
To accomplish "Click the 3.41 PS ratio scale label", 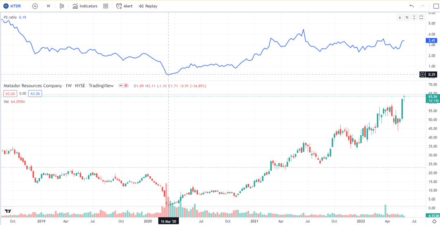I will (431, 40).
